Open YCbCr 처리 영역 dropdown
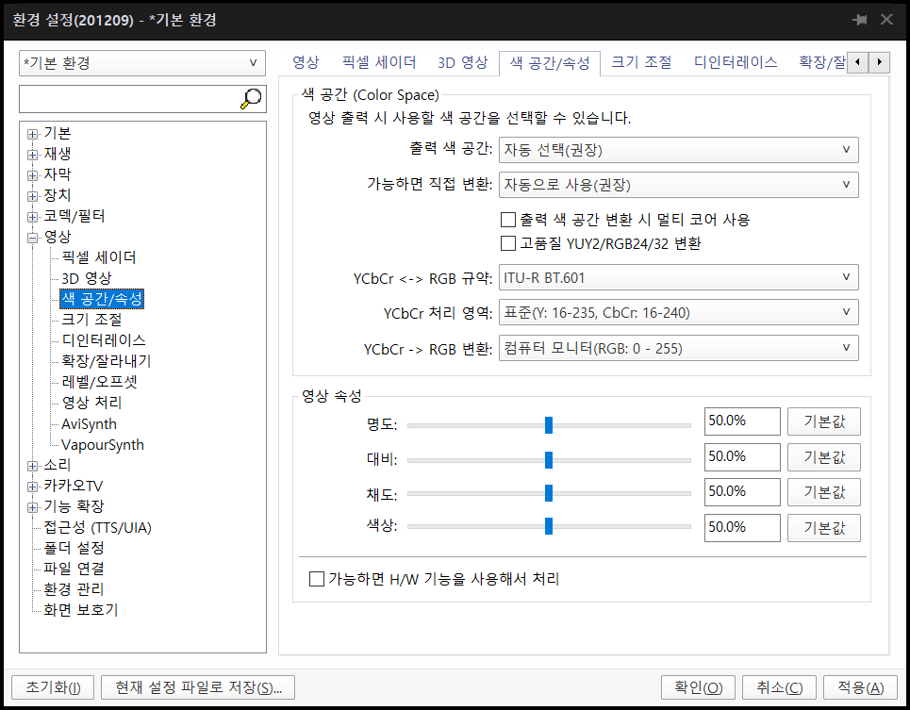Viewport: 910px width, 710px height. pos(678,312)
